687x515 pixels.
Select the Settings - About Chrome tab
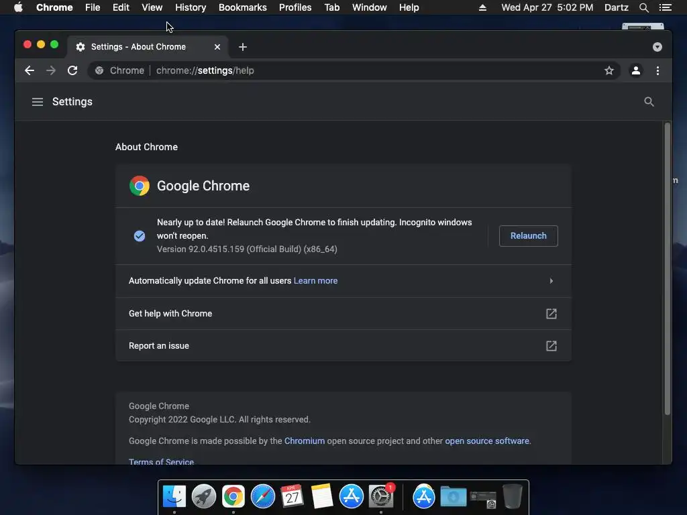click(147, 47)
